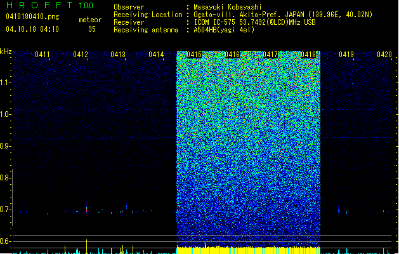Click the 0416 time marker

coord(232,55)
